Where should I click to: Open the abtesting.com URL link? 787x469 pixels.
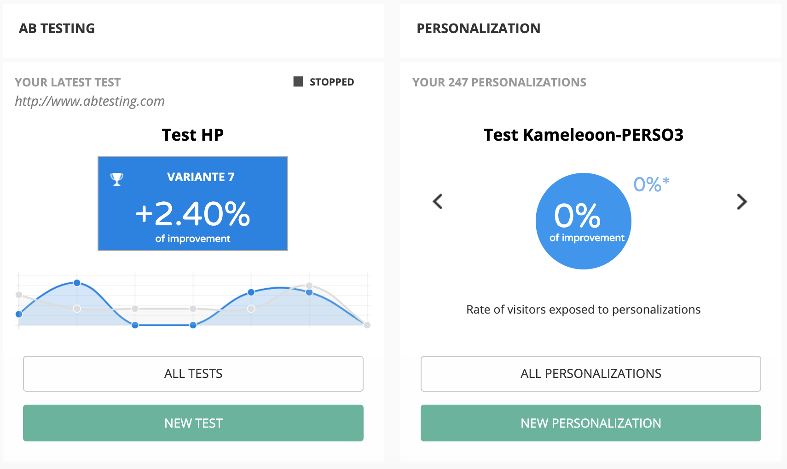point(90,101)
